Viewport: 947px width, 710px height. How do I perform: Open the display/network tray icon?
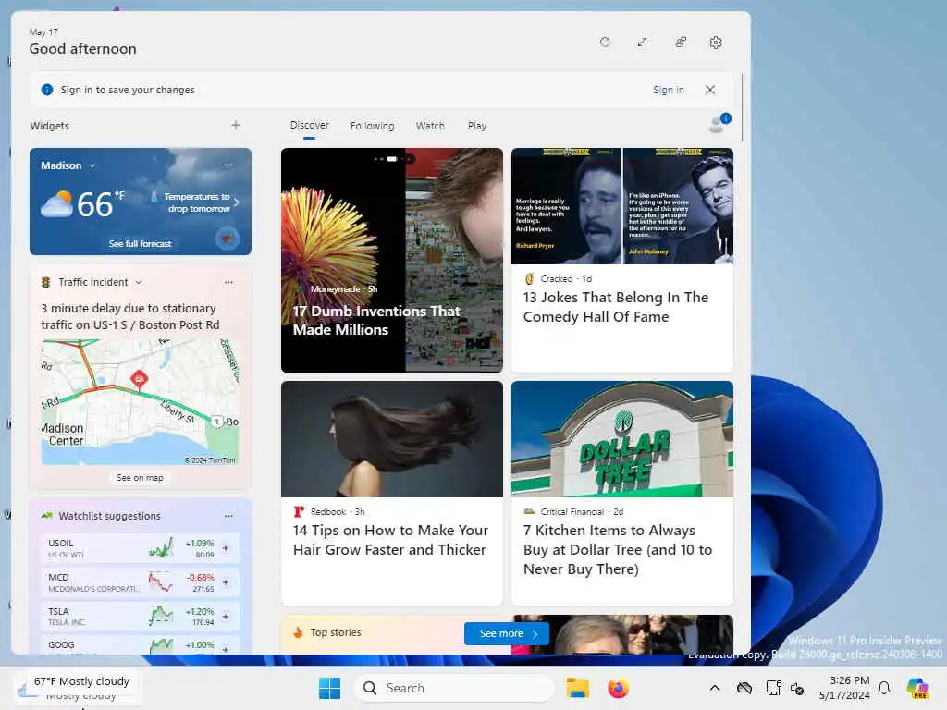pyautogui.click(x=773, y=688)
